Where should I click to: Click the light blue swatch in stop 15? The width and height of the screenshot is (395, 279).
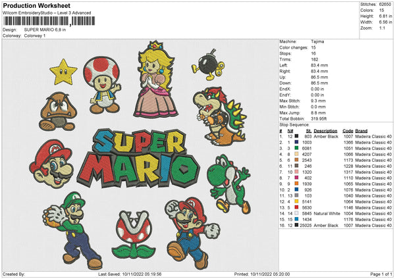point(296,219)
